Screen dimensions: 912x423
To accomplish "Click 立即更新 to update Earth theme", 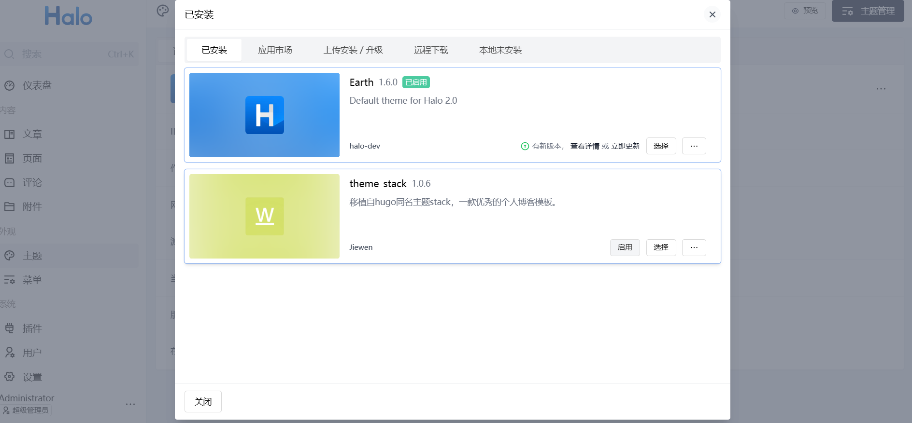I will pyautogui.click(x=626, y=146).
